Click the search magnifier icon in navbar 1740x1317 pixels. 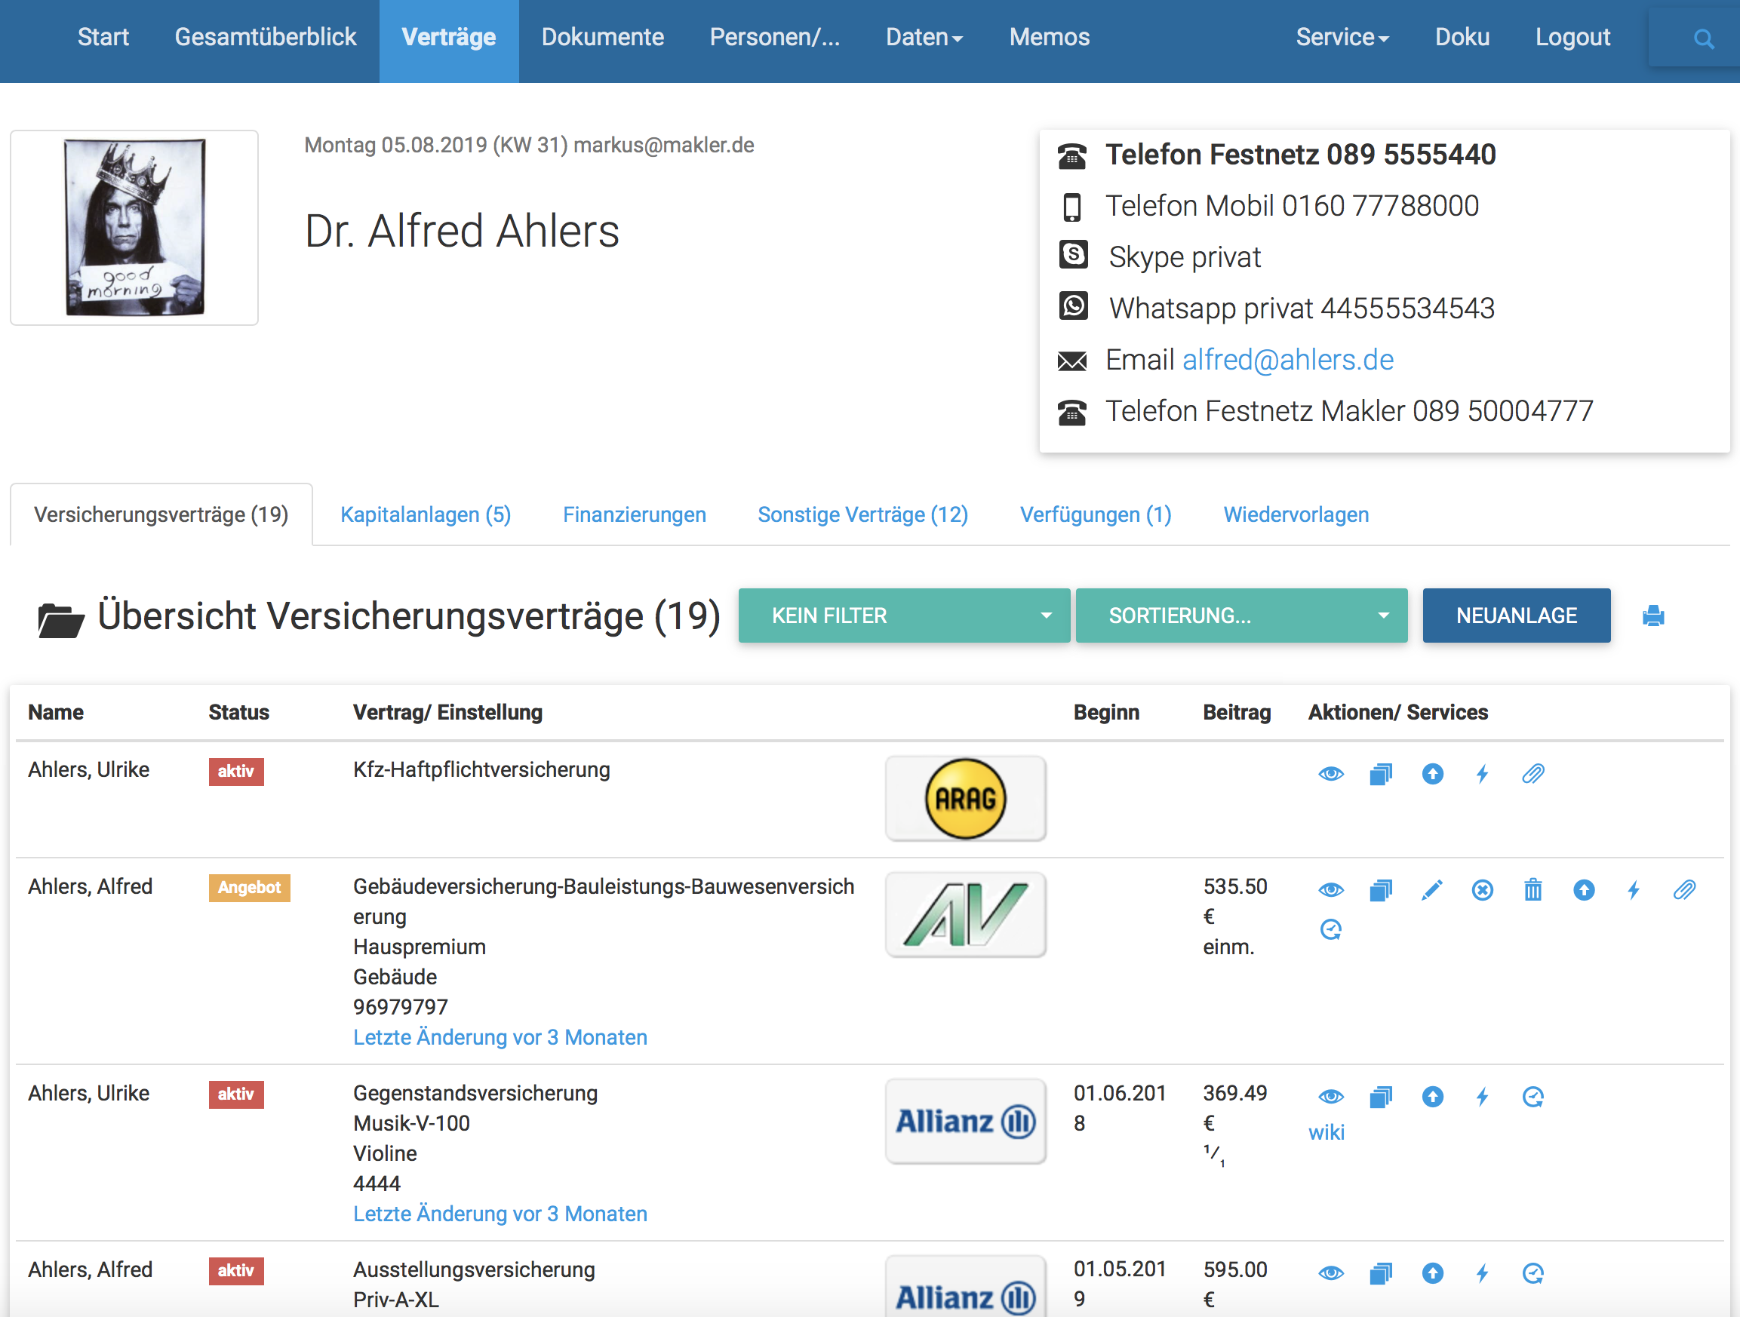(1703, 38)
